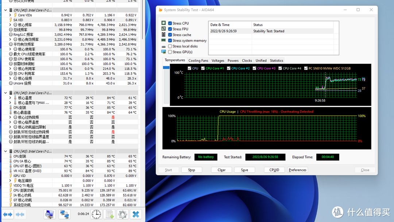Expand the 电压偏移 row
Image resolution: width=394 pixels, height=222 pixels.
pos(10,180)
